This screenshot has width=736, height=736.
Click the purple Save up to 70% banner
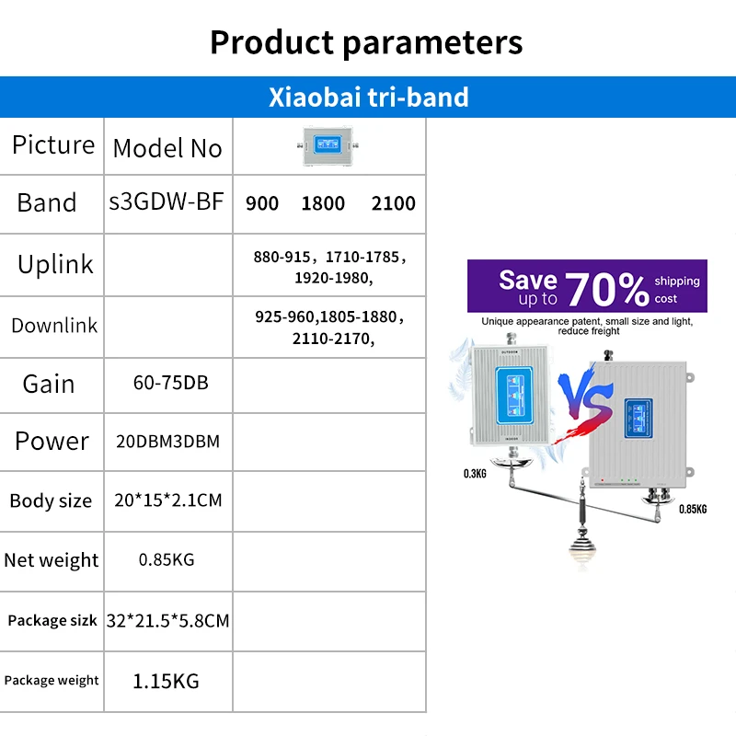click(587, 287)
